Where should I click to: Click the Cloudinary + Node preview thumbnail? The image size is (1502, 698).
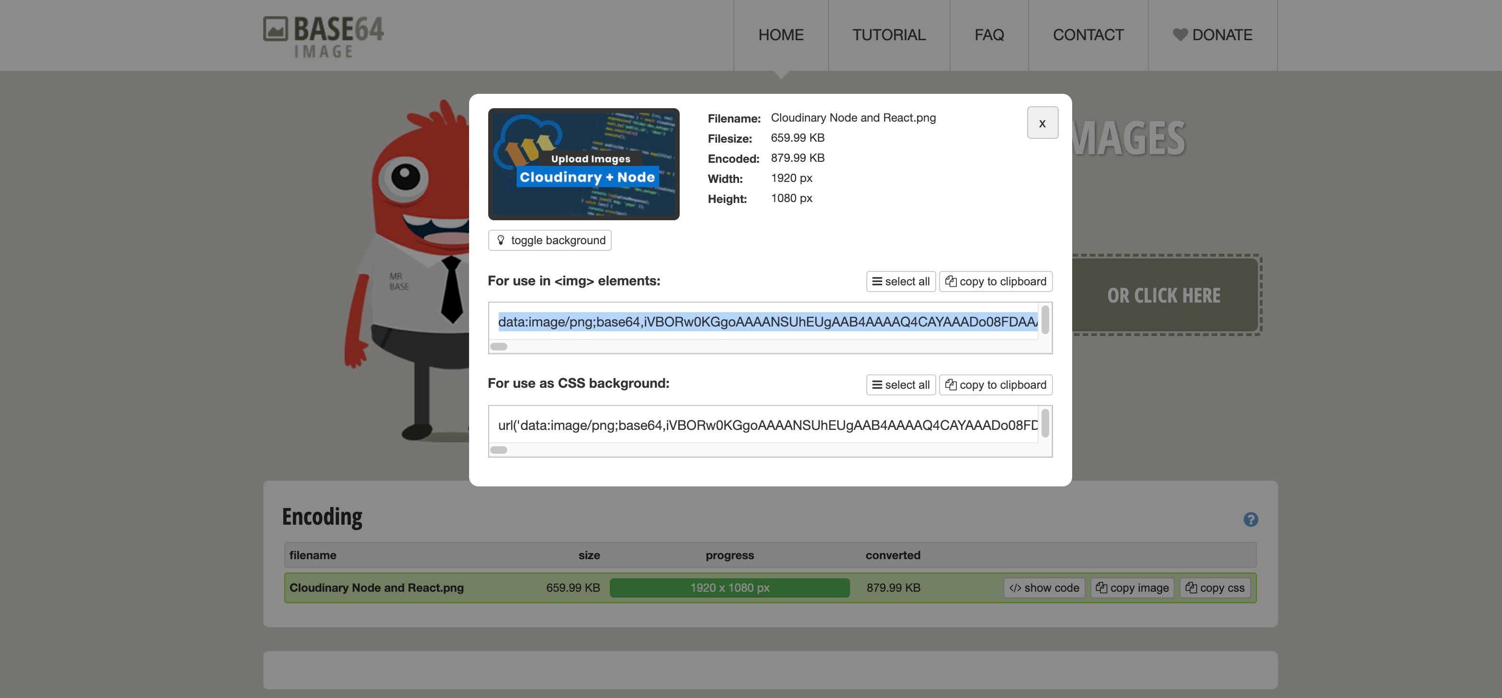click(x=583, y=164)
